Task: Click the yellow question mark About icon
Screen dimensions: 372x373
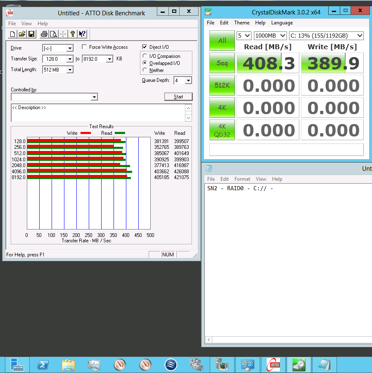Action: click(73, 34)
